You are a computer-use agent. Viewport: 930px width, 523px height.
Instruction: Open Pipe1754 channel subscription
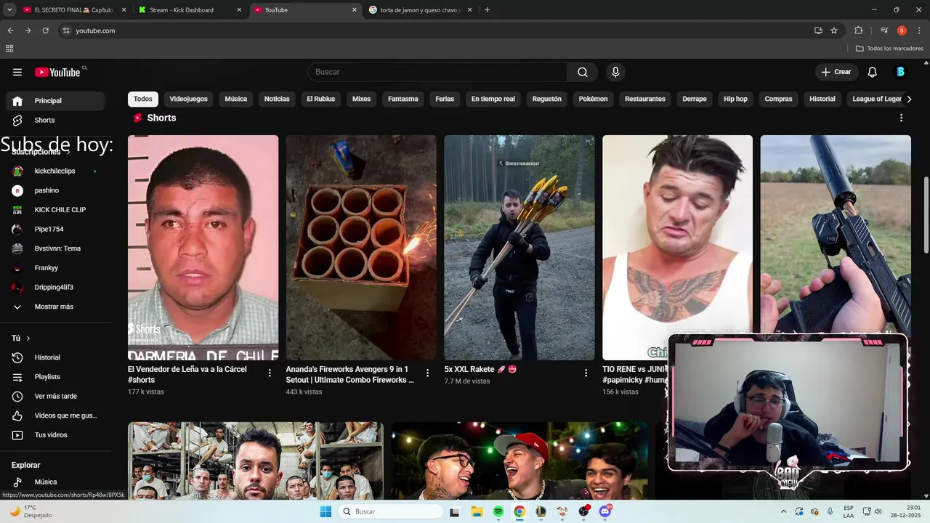click(x=55, y=229)
